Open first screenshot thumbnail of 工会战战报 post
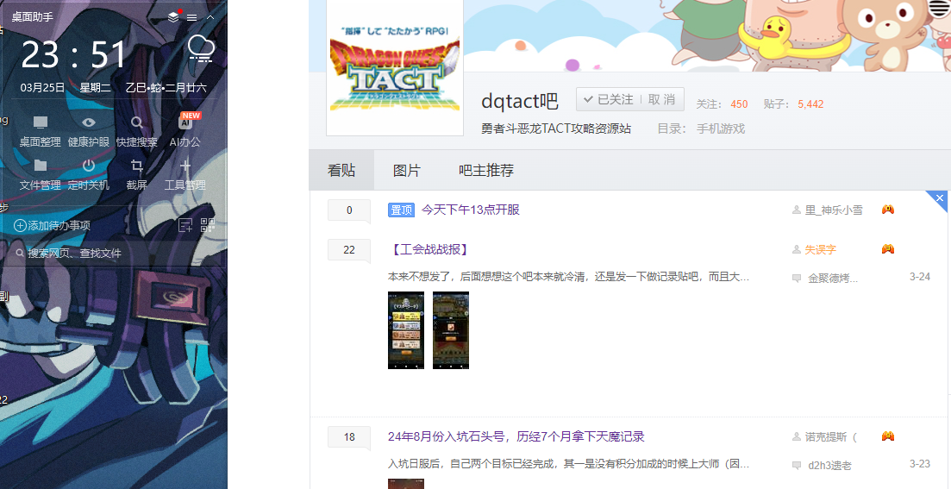951x489 pixels. click(406, 330)
